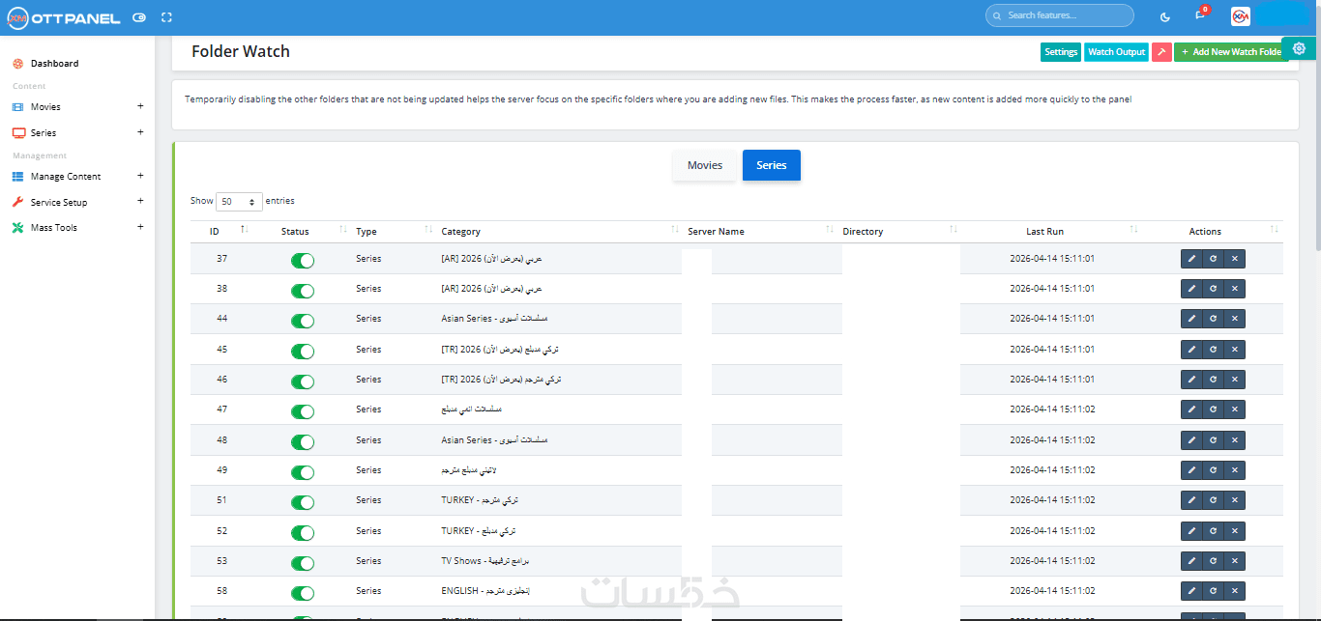Screen dimensions: 1321x621
Task: Refresh watch folder ID 44
Action: (1213, 319)
